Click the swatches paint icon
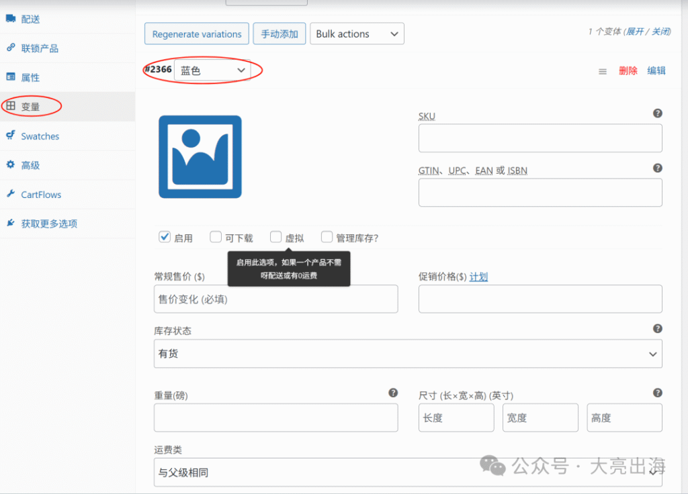The width and height of the screenshot is (688, 494). 11,135
